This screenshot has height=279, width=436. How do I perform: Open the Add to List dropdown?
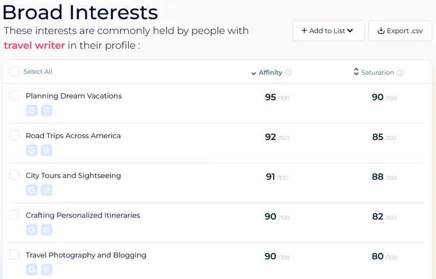(x=328, y=31)
